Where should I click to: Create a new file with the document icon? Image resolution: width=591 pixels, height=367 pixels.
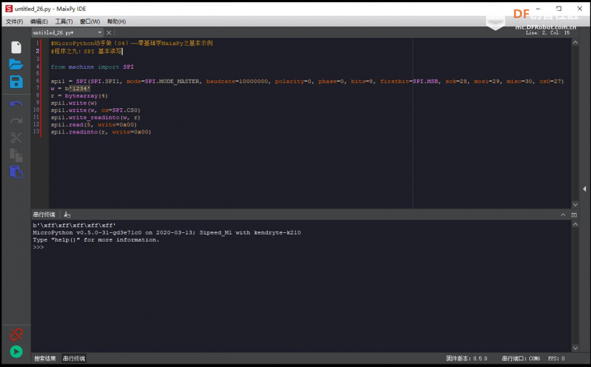tap(17, 47)
